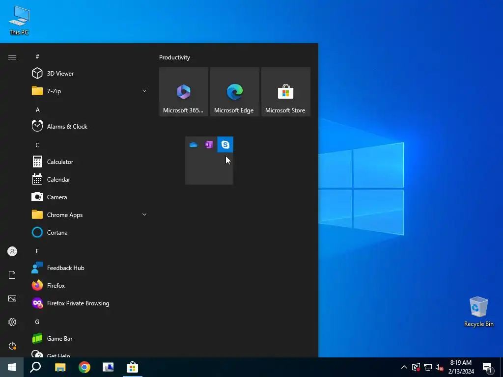503x377 pixels.
Task: Open Microsoft Store from taskbar
Action: (x=132, y=367)
